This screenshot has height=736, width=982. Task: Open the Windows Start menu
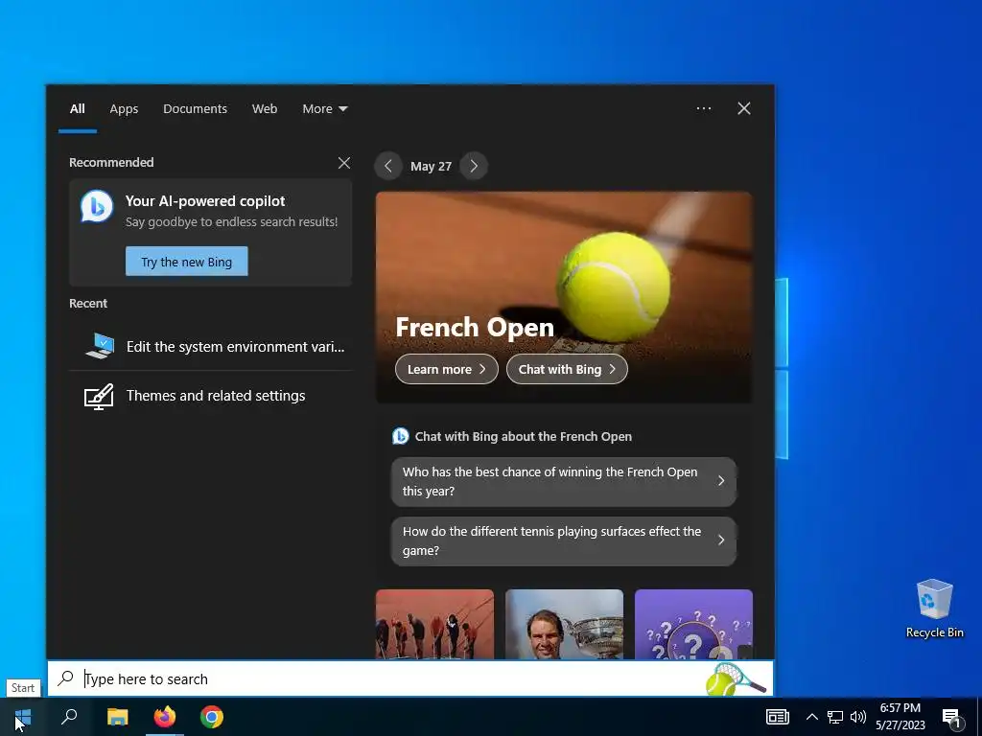(23, 717)
